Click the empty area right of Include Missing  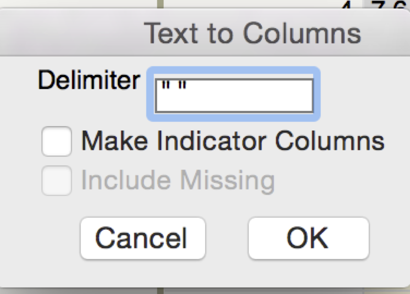pyautogui.click(x=340, y=181)
